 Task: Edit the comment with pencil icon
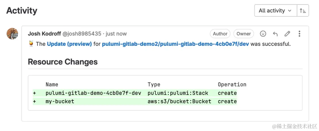tap(287, 34)
